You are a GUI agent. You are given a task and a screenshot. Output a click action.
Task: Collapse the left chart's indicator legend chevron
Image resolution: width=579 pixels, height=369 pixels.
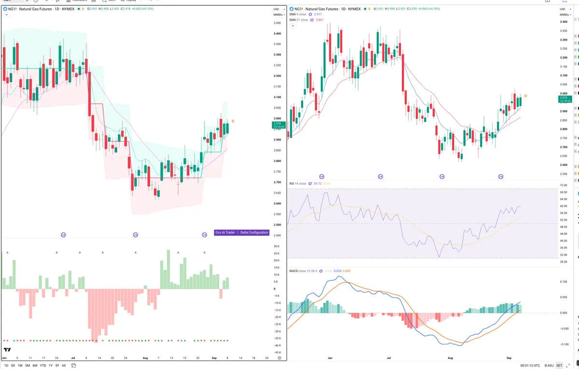[6, 15]
